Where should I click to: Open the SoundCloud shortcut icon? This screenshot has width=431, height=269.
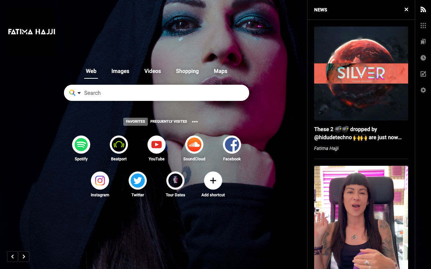pos(194,145)
